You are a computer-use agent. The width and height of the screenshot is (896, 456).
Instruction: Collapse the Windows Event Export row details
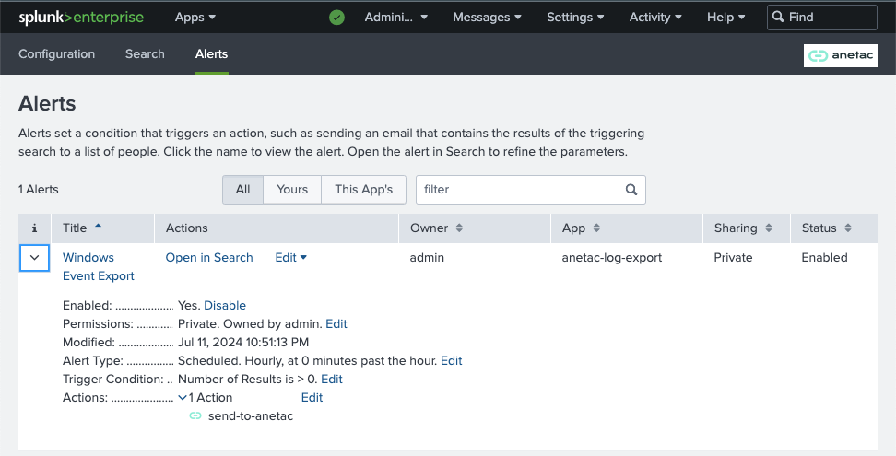pyautogui.click(x=34, y=258)
